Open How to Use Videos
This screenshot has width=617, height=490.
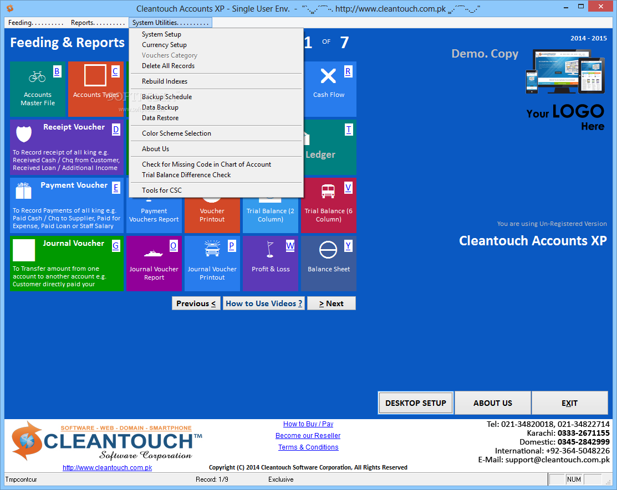(x=264, y=303)
